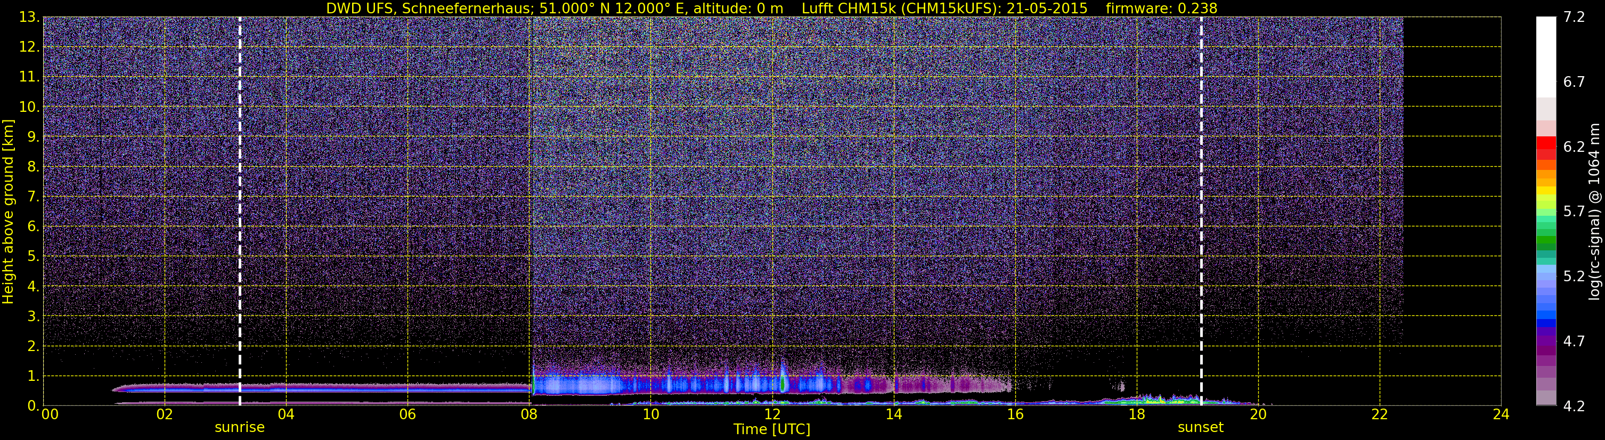Image resolution: width=1605 pixels, height=440 pixels.
Task: Click the colorbar value '7.2'
Action: pyautogui.click(x=1574, y=17)
